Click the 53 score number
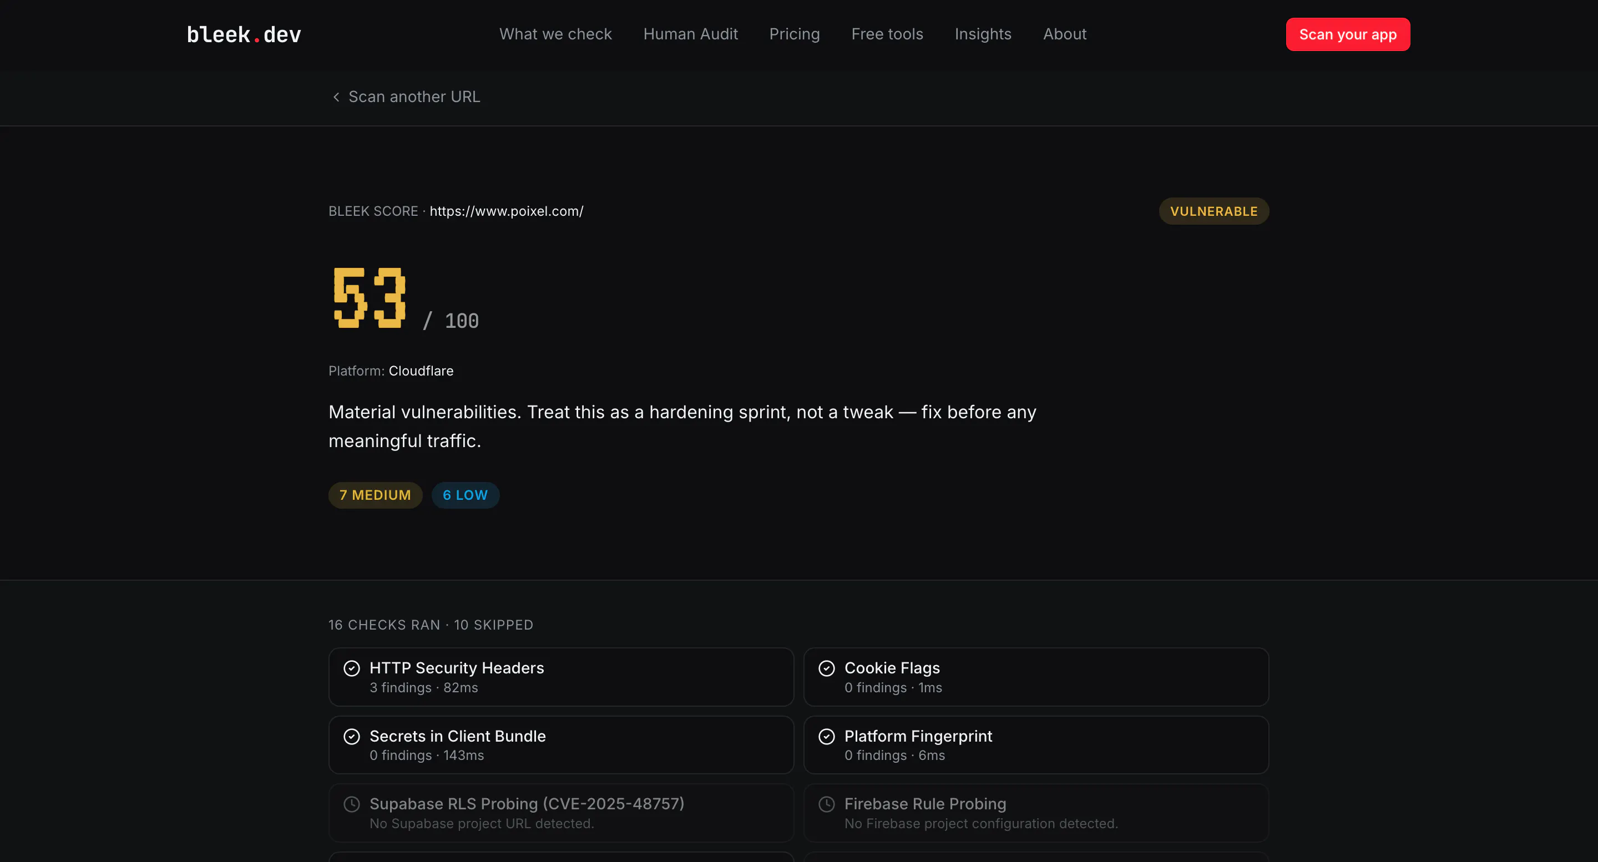This screenshot has height=862, width=1598. point(370,298)
